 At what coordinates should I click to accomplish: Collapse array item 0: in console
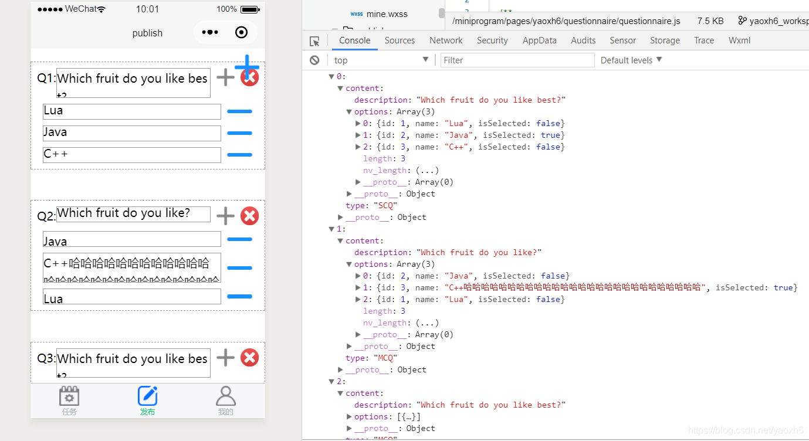[331, 76]
